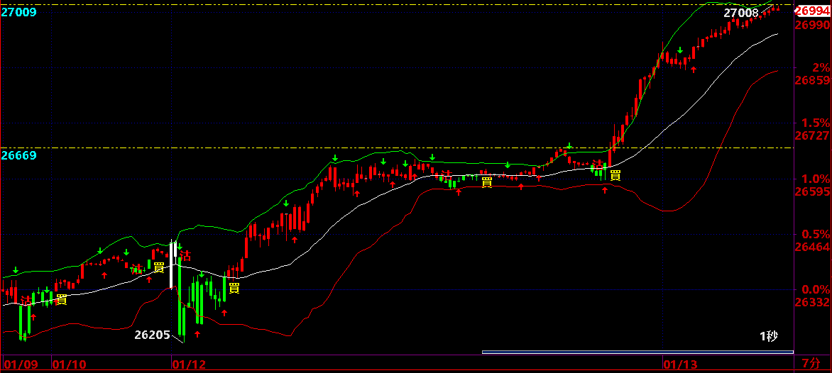Click the 26464 price axis value
This screenshot has height=373, width=832.
[x=812, y=246]
